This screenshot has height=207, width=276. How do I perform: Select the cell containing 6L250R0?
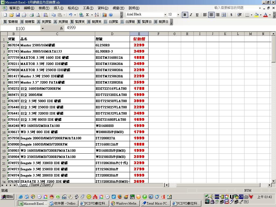112,45
